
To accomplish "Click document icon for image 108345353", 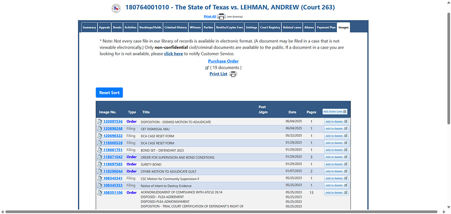I will (x=100, y=186).
